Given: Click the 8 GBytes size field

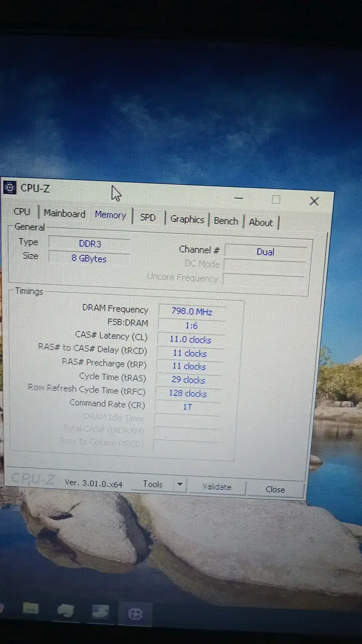Looking at the screenshot, I should (x=89, y=259).
